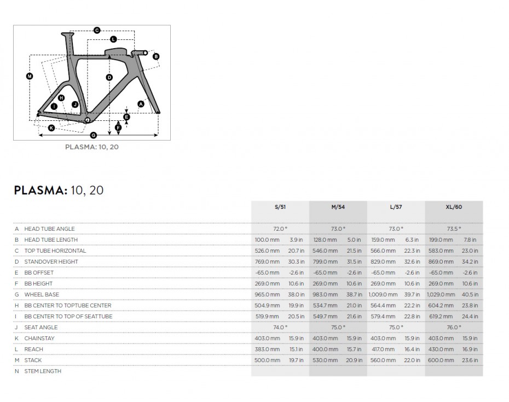The height and width of the screenshot is (402, 509).
Task: Click the 829.0 mm standover height value
Action: (383, 262)
